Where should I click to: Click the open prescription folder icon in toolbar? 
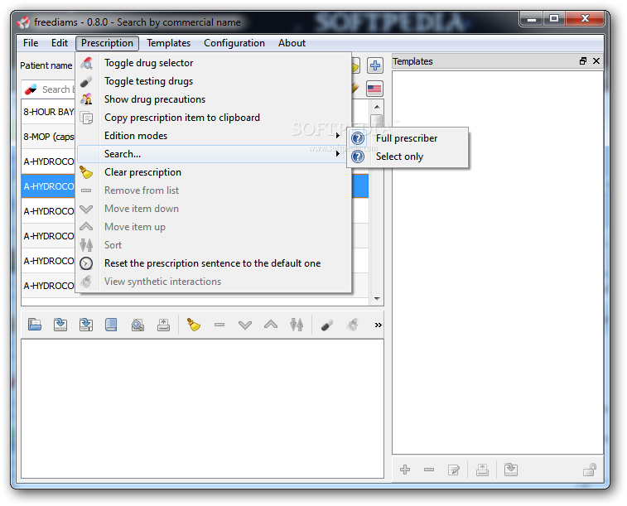[35, 325]
